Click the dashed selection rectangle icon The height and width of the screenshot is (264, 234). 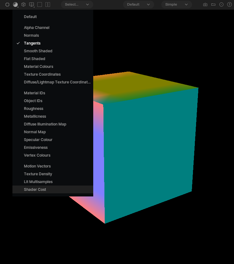[39, 5]
